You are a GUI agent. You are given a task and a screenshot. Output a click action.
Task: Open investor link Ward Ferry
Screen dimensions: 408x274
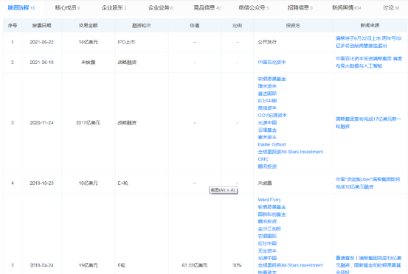(x=269, y=200)
